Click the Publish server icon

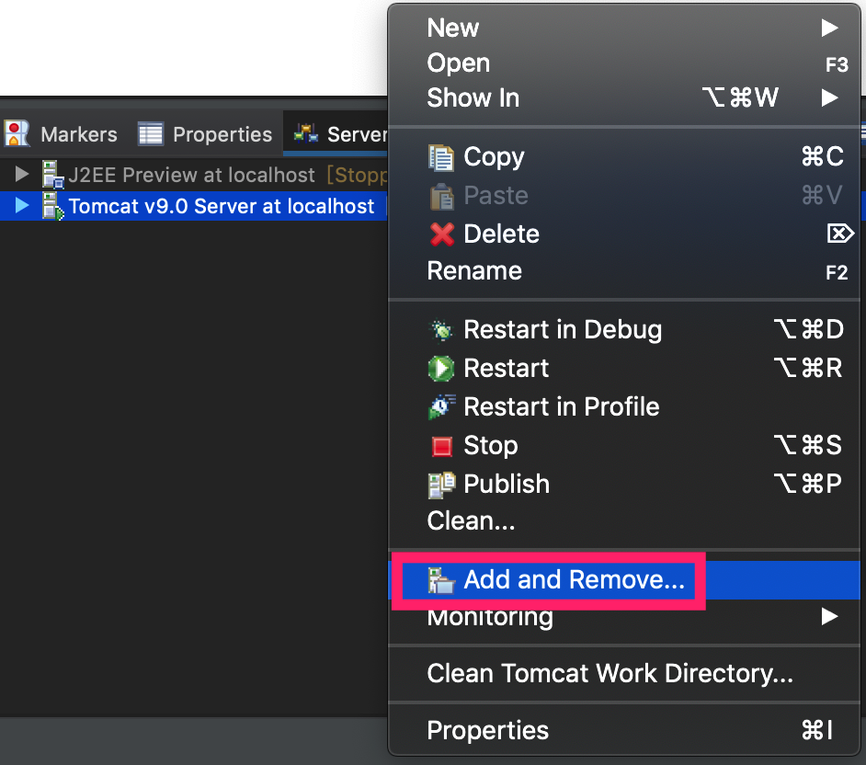tap(442, 485)
